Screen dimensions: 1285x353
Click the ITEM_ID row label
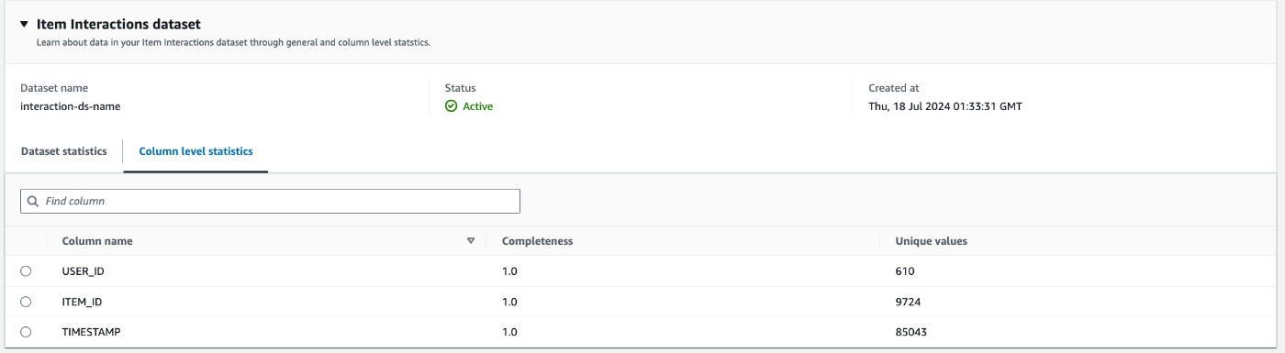tap(83, 302)
